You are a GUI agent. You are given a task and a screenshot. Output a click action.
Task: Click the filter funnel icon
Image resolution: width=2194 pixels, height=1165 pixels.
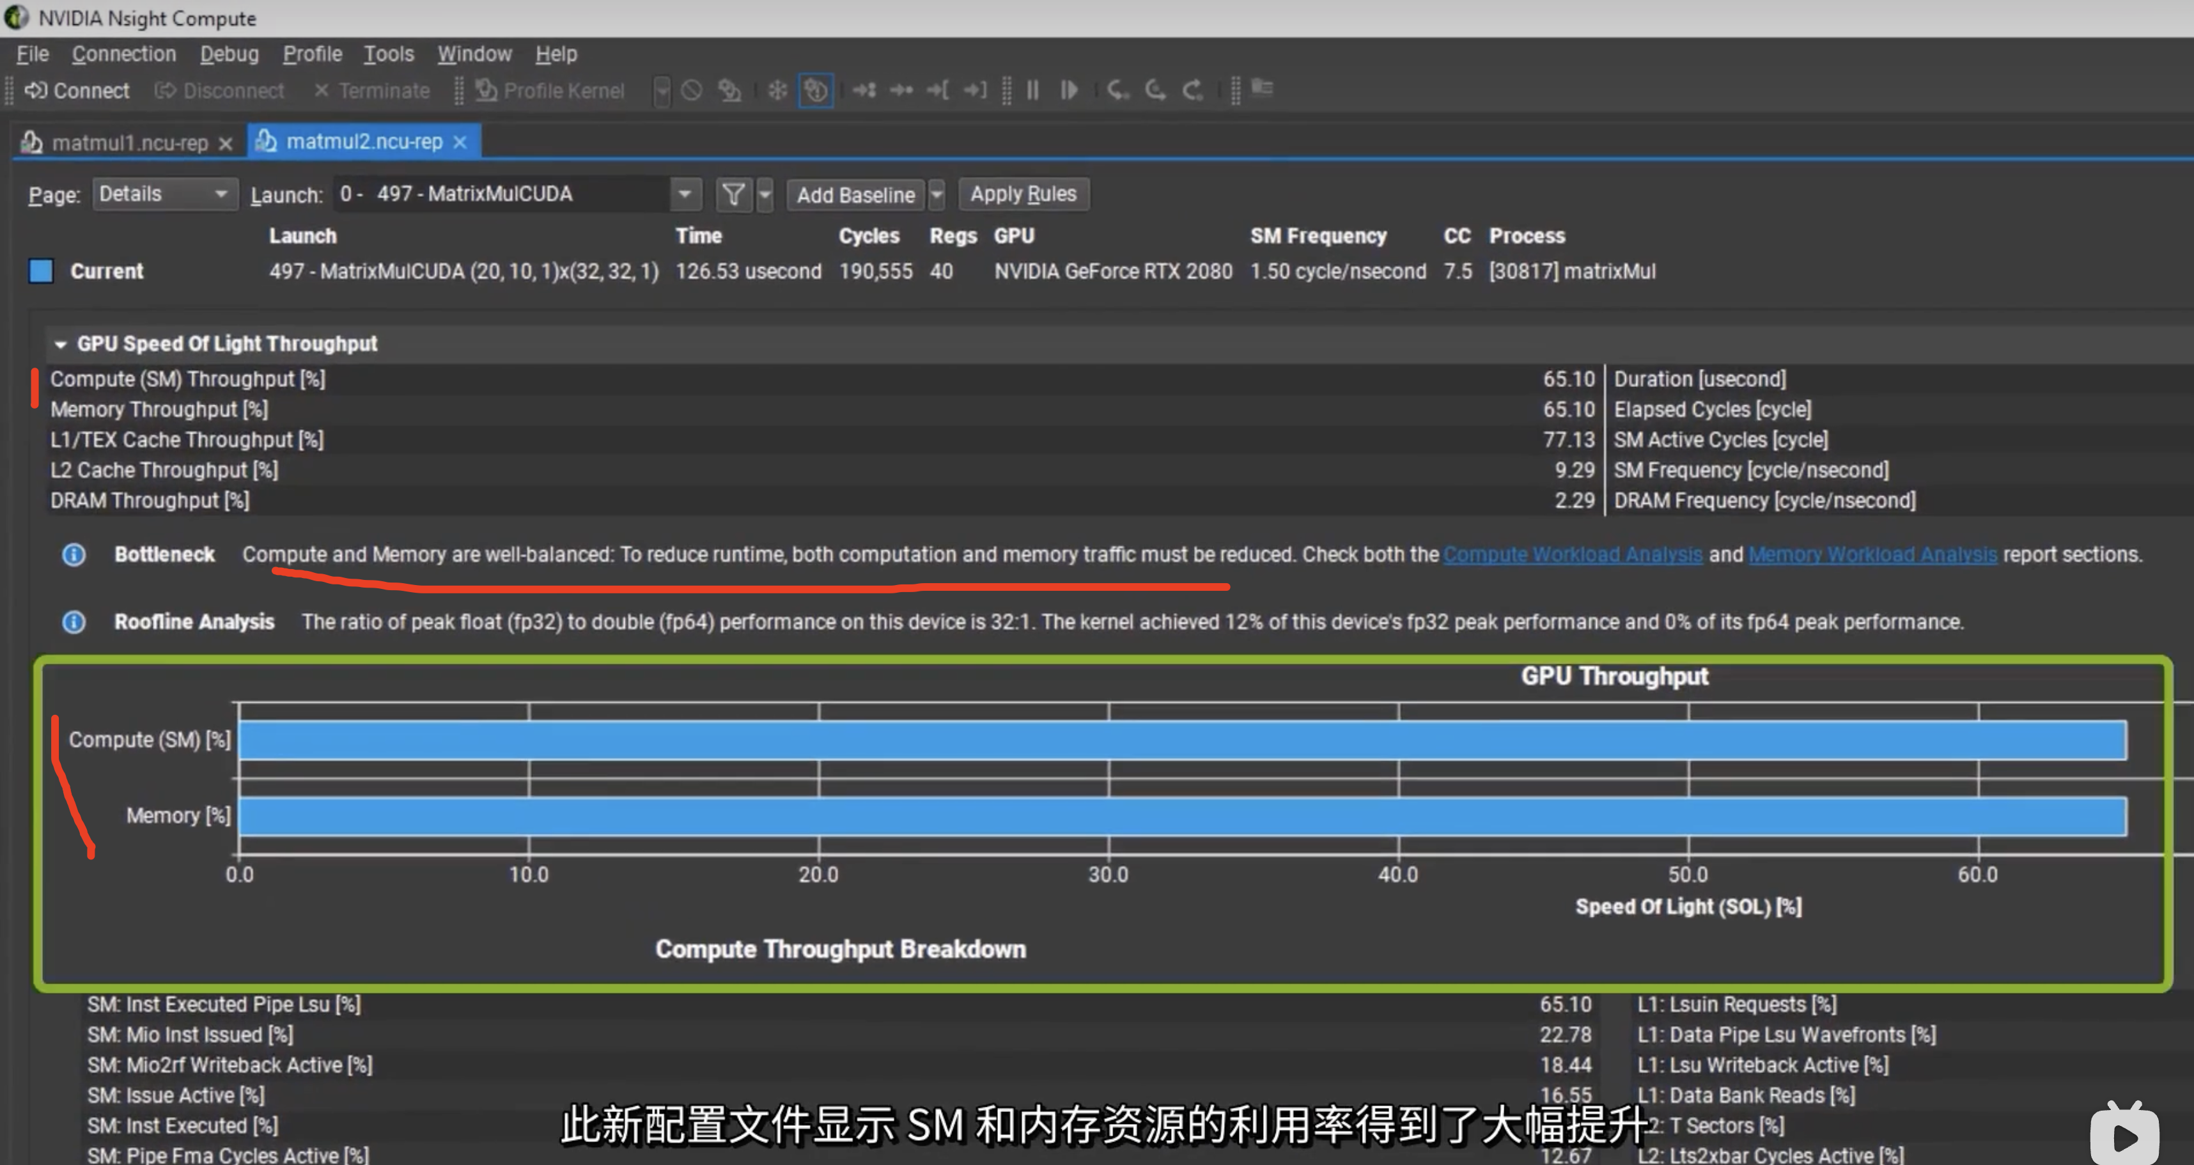tap(733, 195)
